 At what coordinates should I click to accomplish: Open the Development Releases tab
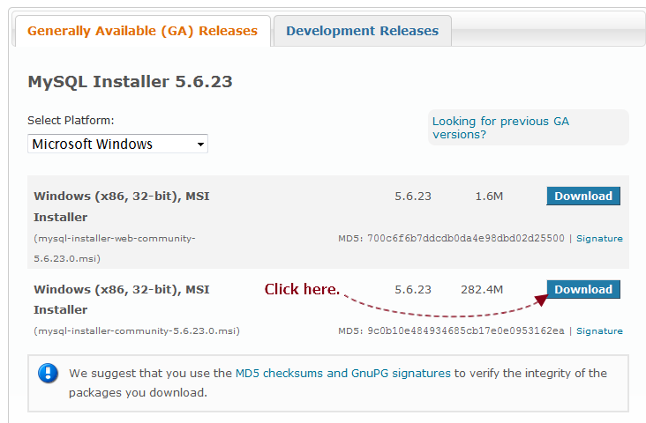click(x=362, y=31)
